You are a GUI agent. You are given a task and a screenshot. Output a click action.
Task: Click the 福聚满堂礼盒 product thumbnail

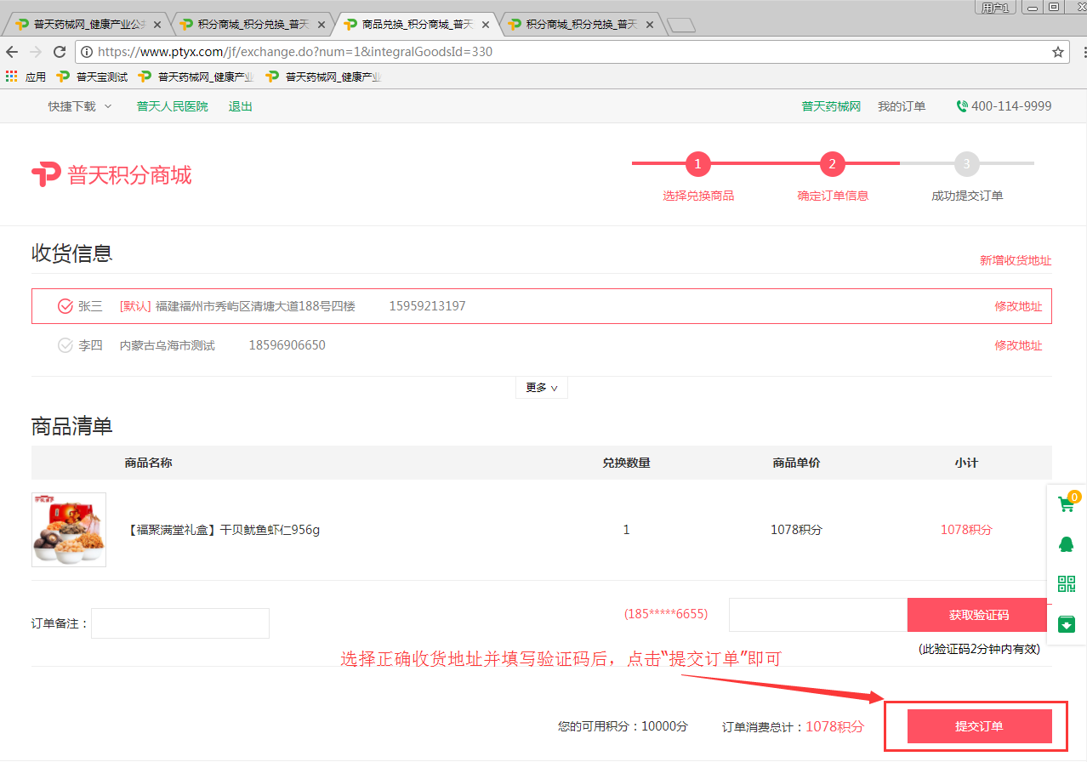pos(69,530)
